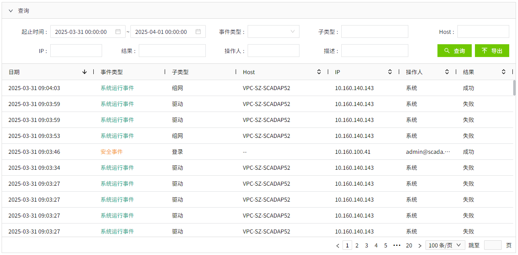Click the 导出 export button
The height and width of the screenshot is (255, 518).
tap(492, 51)
